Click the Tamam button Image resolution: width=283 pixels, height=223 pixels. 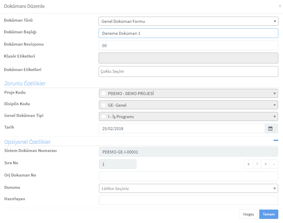269,214
